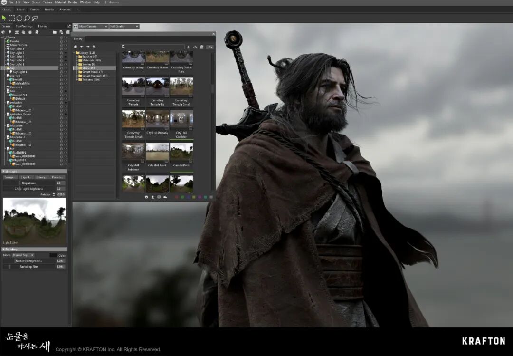Screen dimensions: 513x356
Task: Click the Library import icon
Action: [189, 47]
